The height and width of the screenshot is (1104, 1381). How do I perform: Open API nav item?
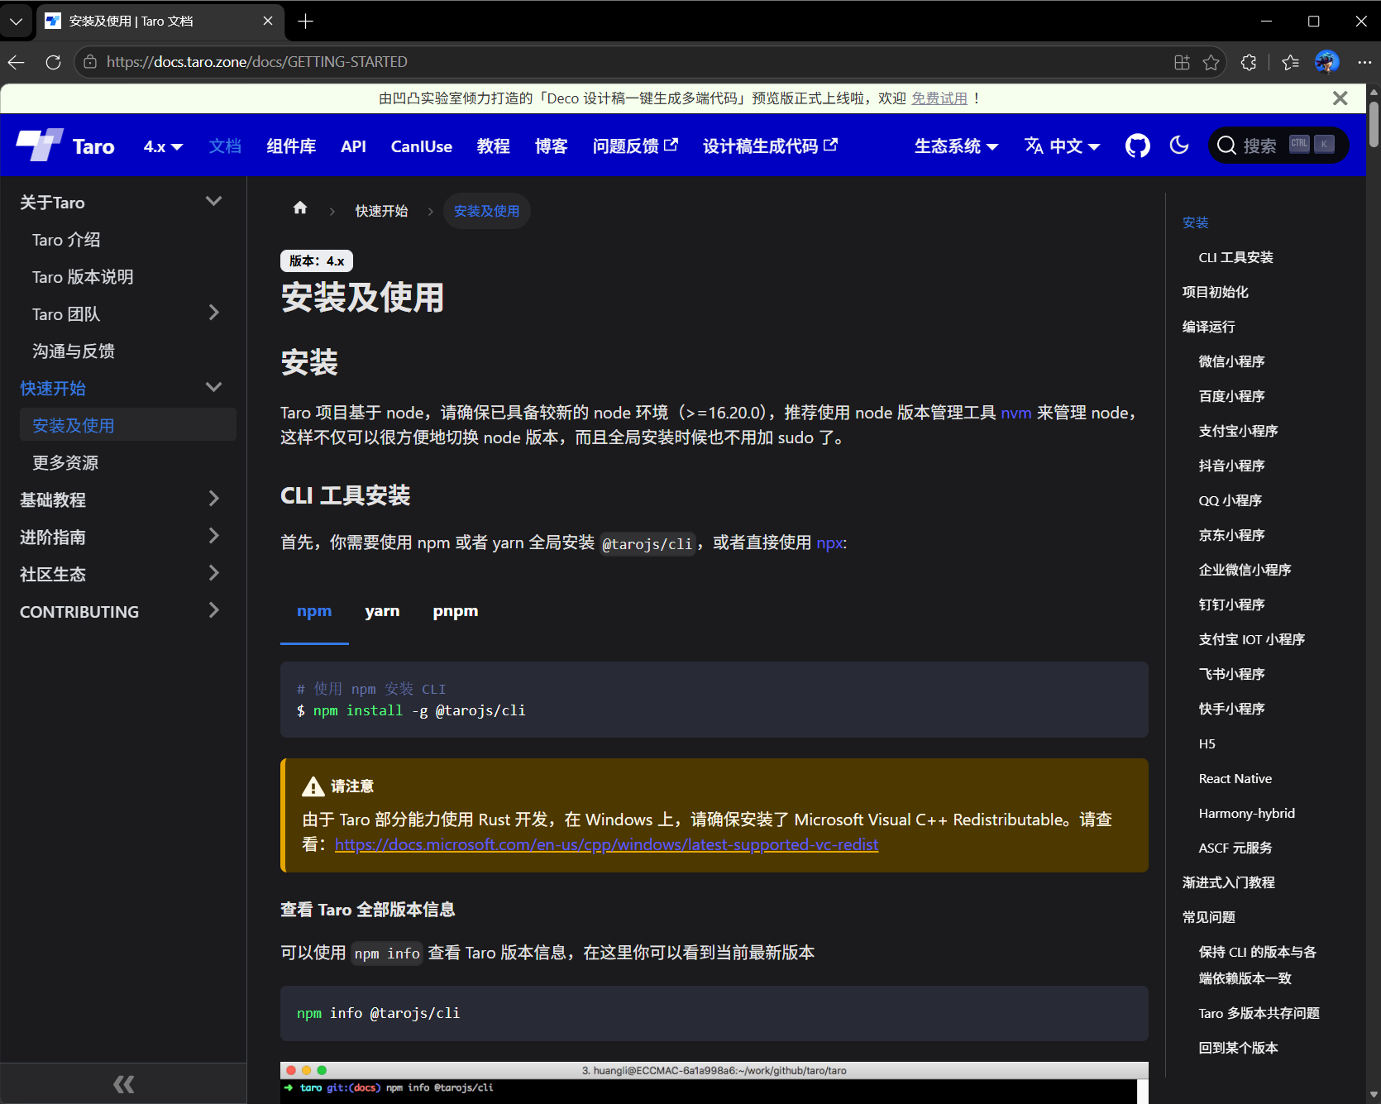353,146
